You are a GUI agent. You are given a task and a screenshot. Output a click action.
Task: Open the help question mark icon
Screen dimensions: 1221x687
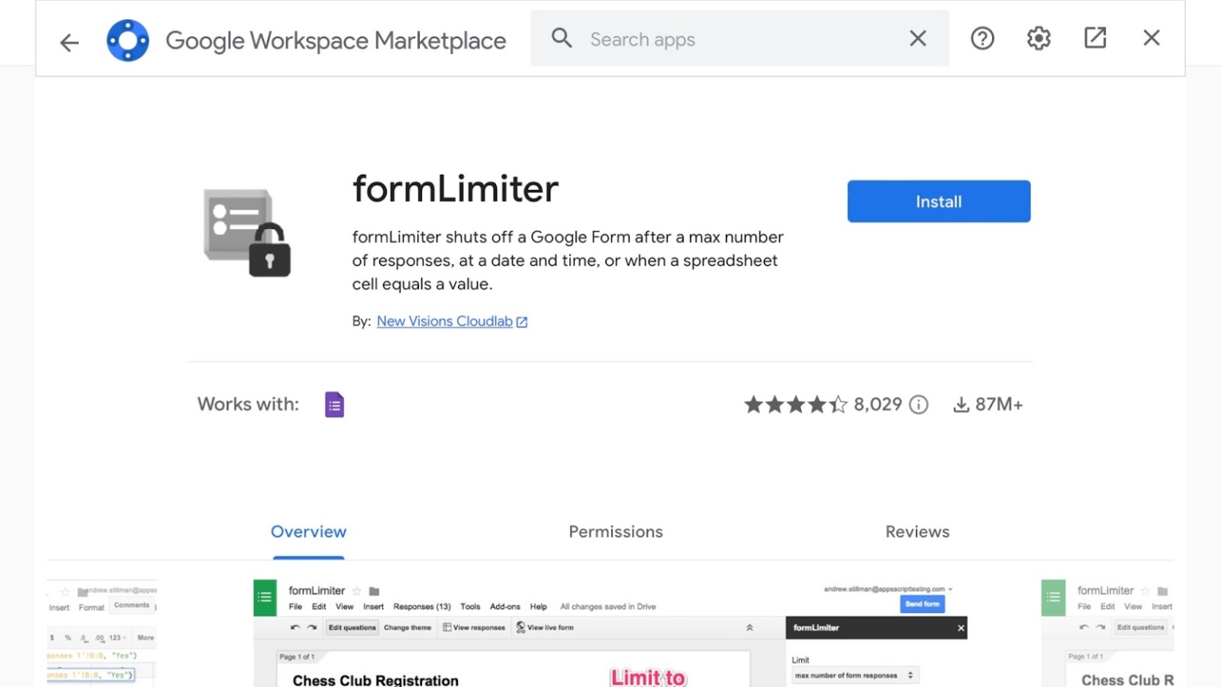coord(982,37)
